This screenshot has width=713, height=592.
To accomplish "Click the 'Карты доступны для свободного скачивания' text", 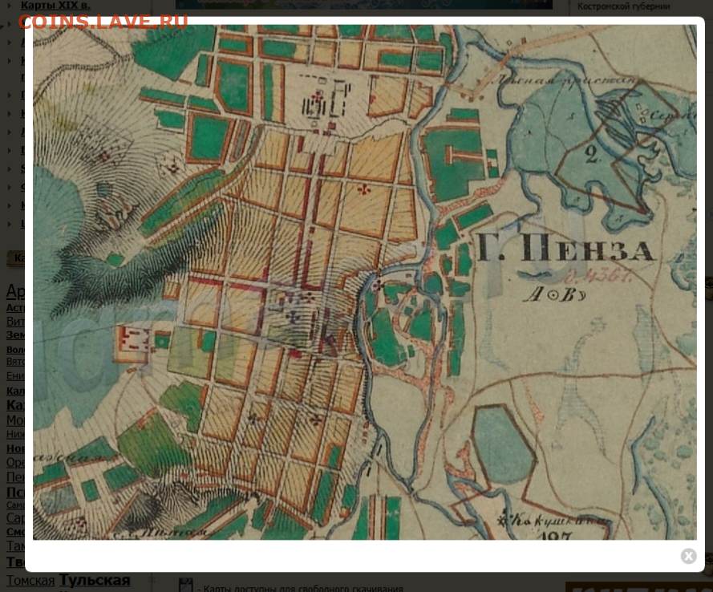I will coord(303,588).
